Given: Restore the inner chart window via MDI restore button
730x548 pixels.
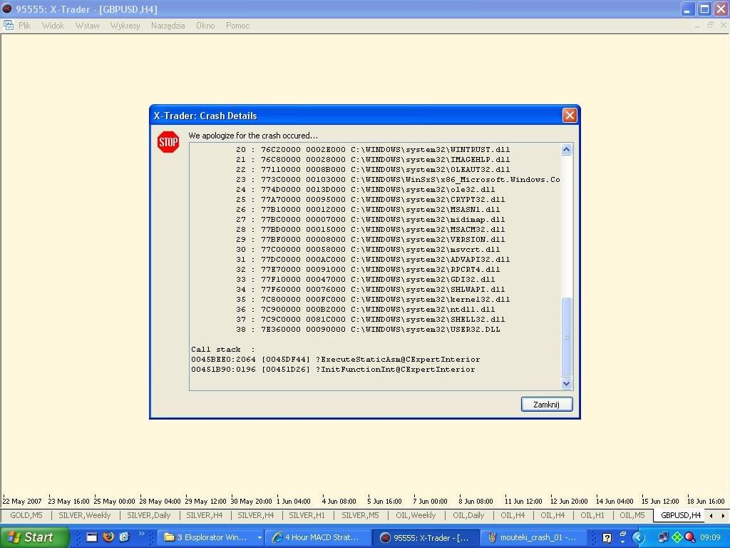Looking at the screenshot, I should click(710, 25).
